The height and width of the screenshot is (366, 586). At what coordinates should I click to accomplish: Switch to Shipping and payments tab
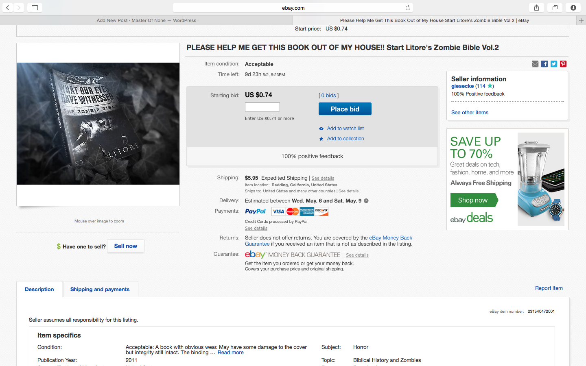click(x=100, y=290)
